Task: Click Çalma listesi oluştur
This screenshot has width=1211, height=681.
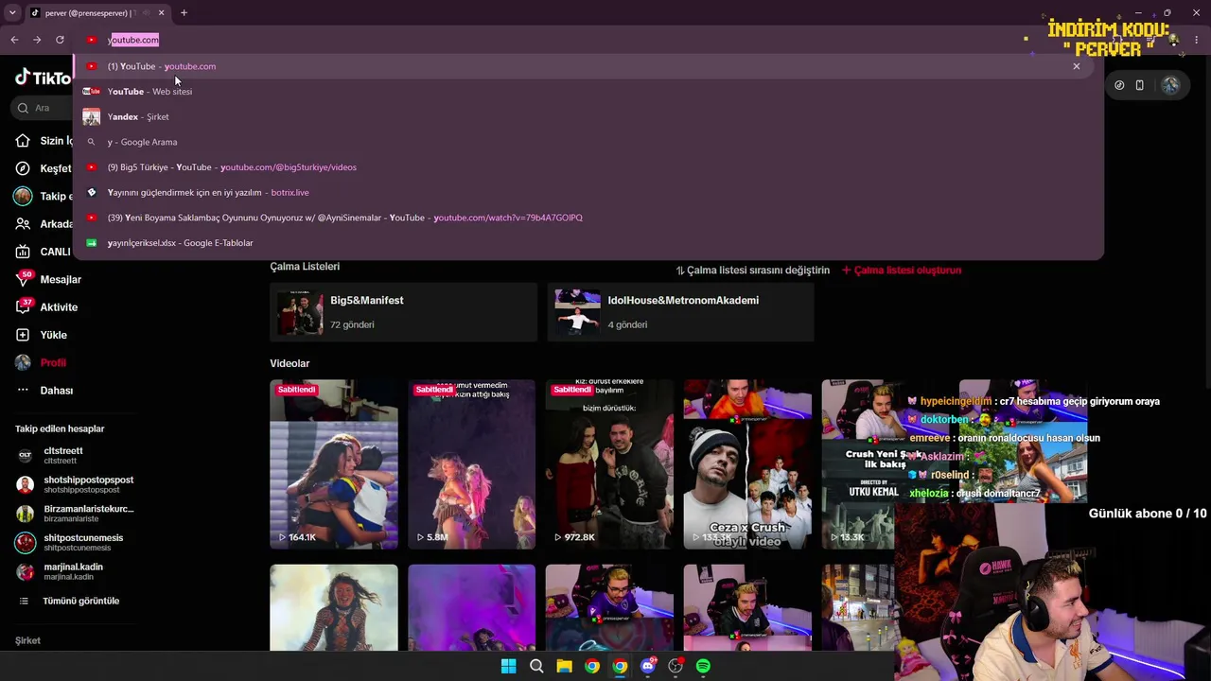Action: (902, 271)
